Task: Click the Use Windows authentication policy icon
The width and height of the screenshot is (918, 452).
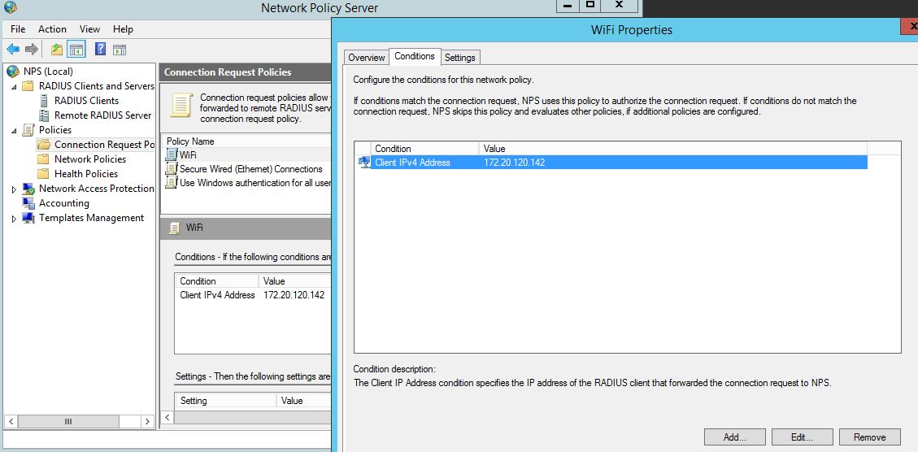Action: click(171, 183)
